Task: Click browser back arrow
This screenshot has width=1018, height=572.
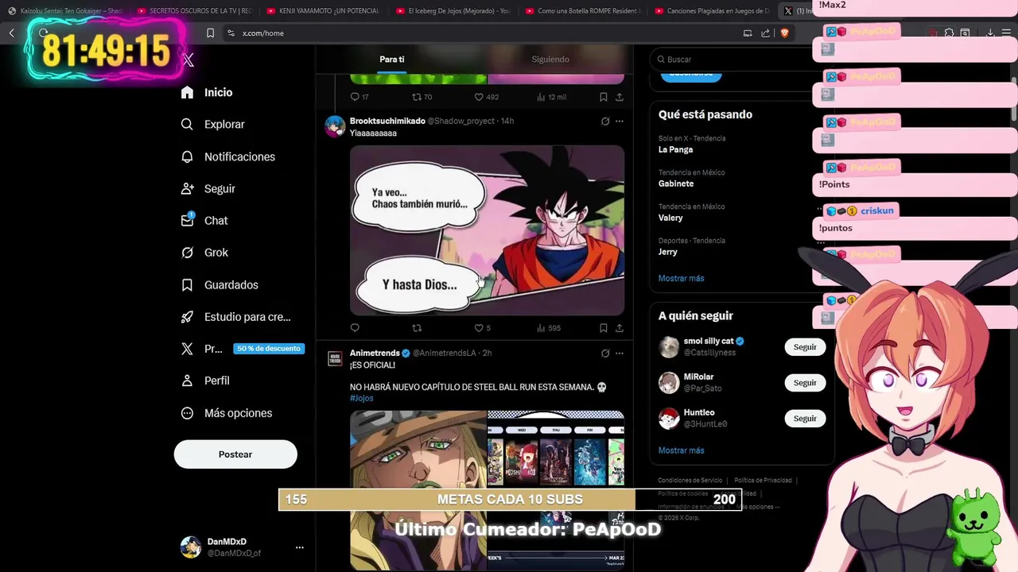Action: point(11,33)
